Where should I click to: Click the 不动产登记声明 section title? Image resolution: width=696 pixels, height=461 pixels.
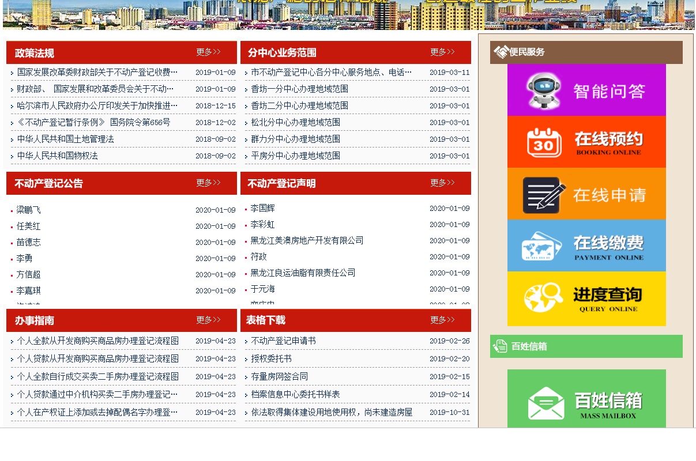(x=282, y=183)
